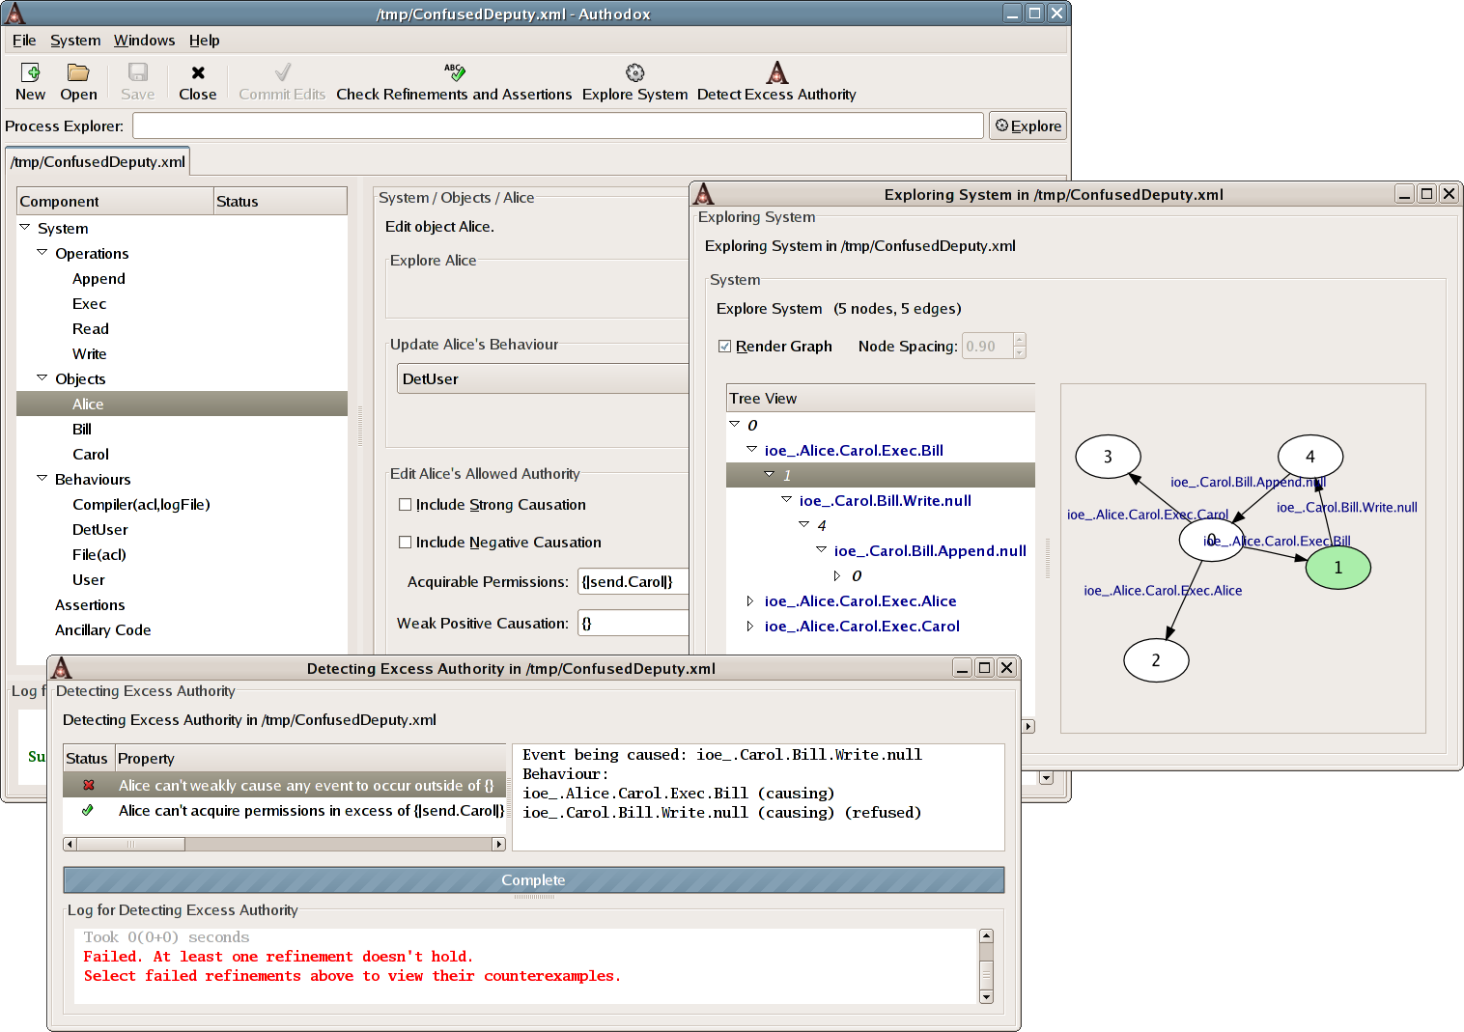The image size is (1464, 1032).
Task: Open the System menu
Action: point(75,40)
